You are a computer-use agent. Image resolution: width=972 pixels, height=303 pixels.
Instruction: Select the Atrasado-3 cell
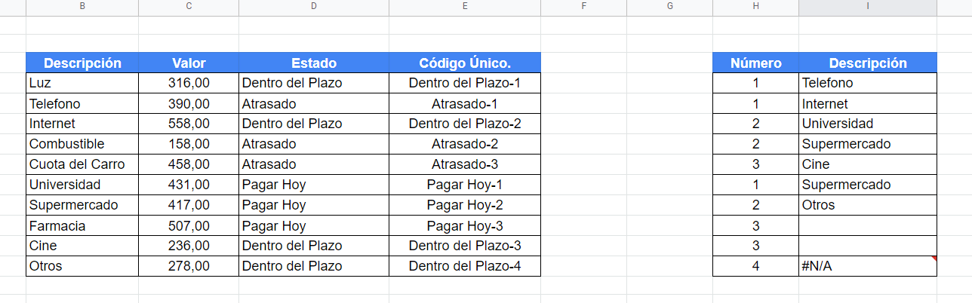coord(465,164)
